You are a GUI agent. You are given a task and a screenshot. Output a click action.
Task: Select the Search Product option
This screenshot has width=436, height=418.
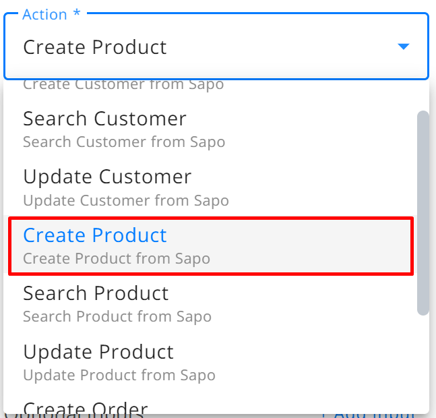point(211,304)
